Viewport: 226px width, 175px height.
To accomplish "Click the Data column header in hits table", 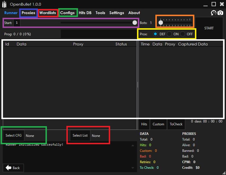I will 157,44.
